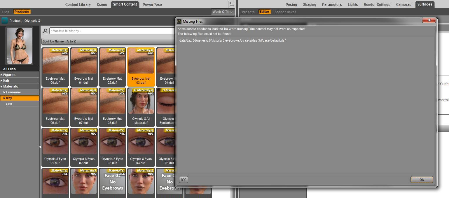Select Editor in Surfaces pane
This screenshot has width=449, height=198.
click(265, 12)
